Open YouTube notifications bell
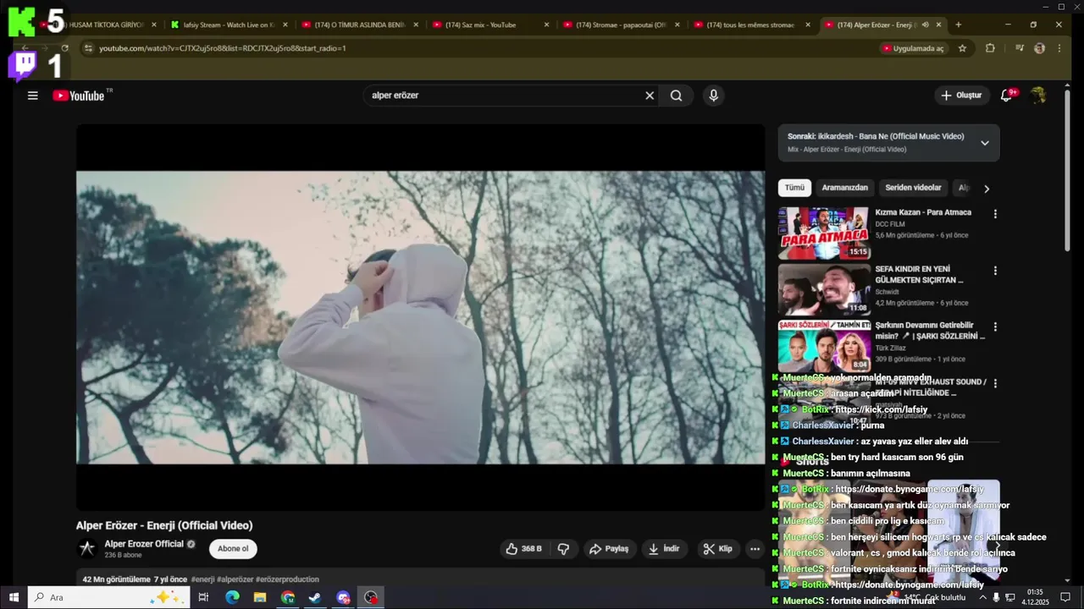1084x609 pixels. [1006, 96]
